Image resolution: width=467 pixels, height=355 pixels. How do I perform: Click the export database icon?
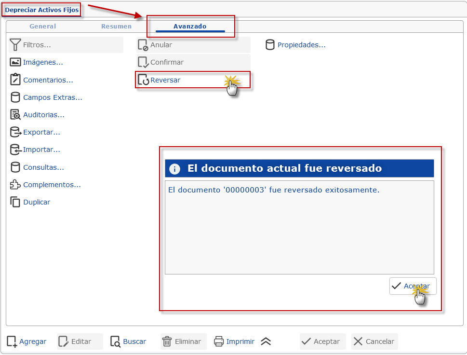click(x=15, y=132)
